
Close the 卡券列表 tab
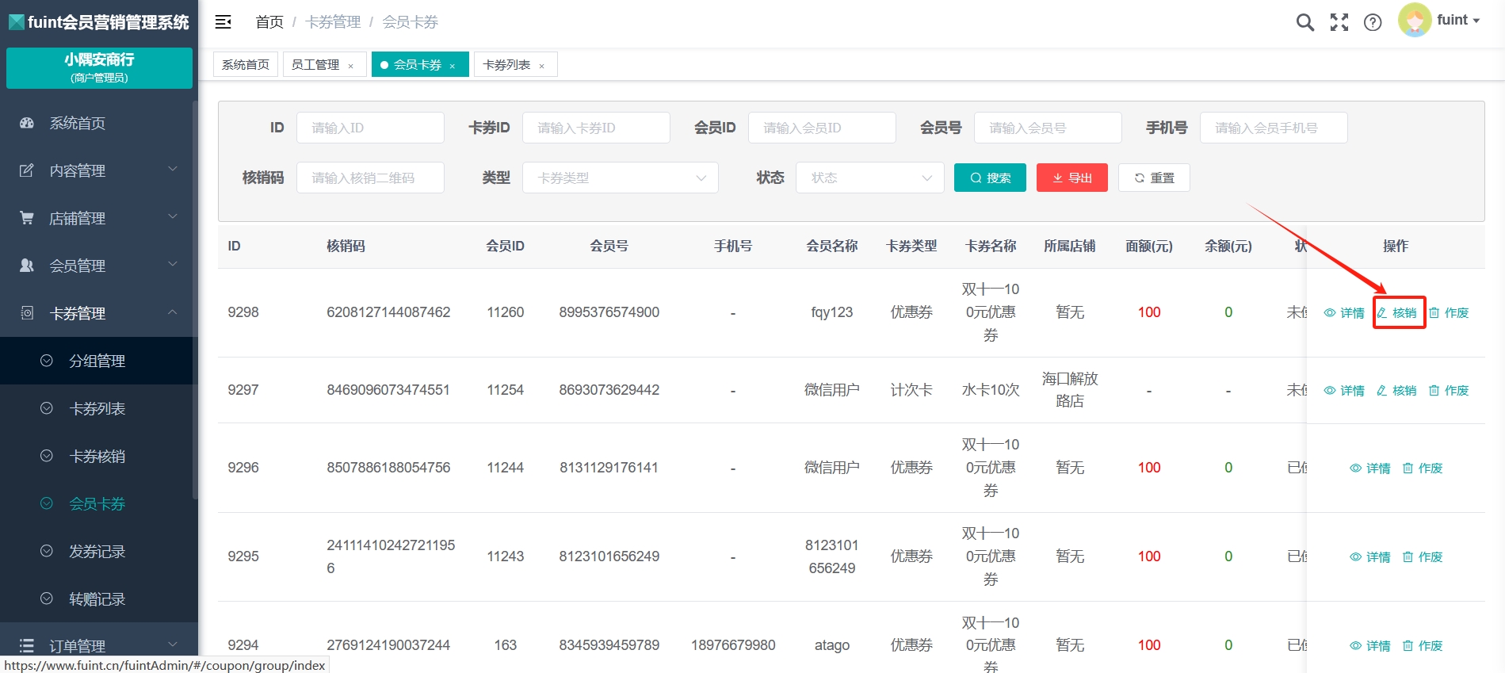(x=541, y=66)
